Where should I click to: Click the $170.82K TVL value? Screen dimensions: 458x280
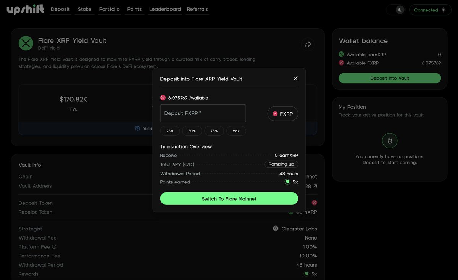(x=73, y=100)
